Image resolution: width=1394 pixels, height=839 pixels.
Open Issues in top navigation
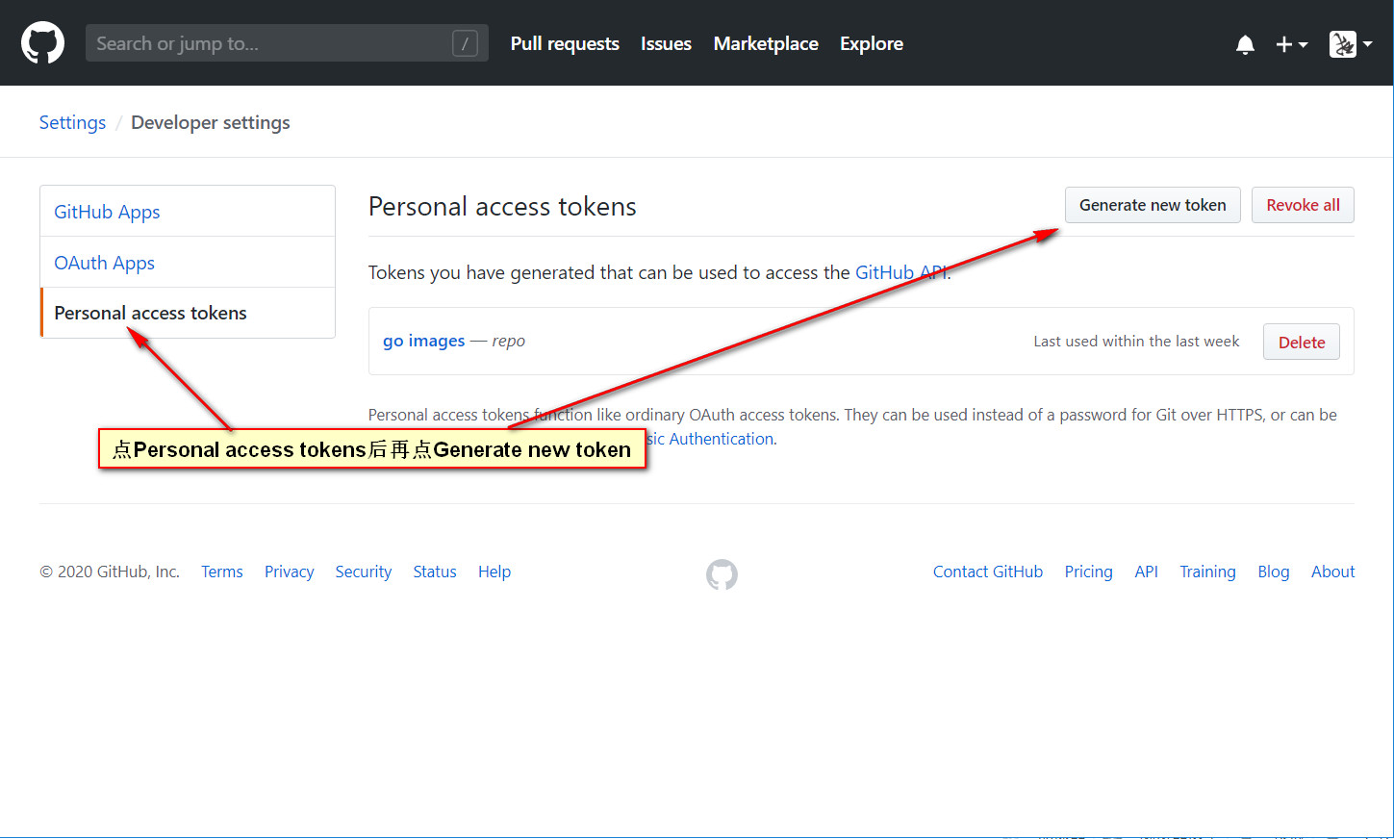pos(666,43)
